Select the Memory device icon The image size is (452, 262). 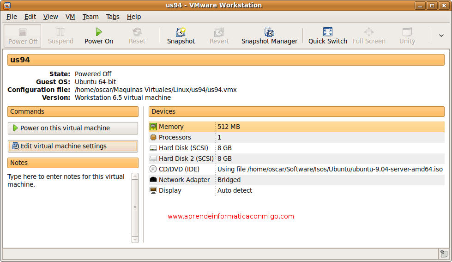[153, 127]
